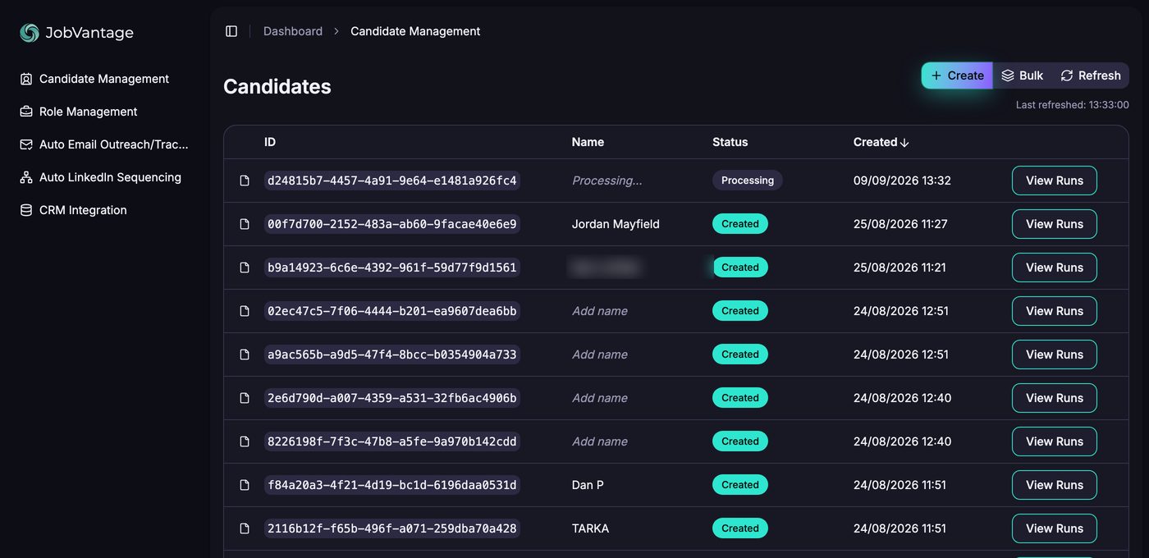Click the JobVantage swirl logo icon

point(30,33)
